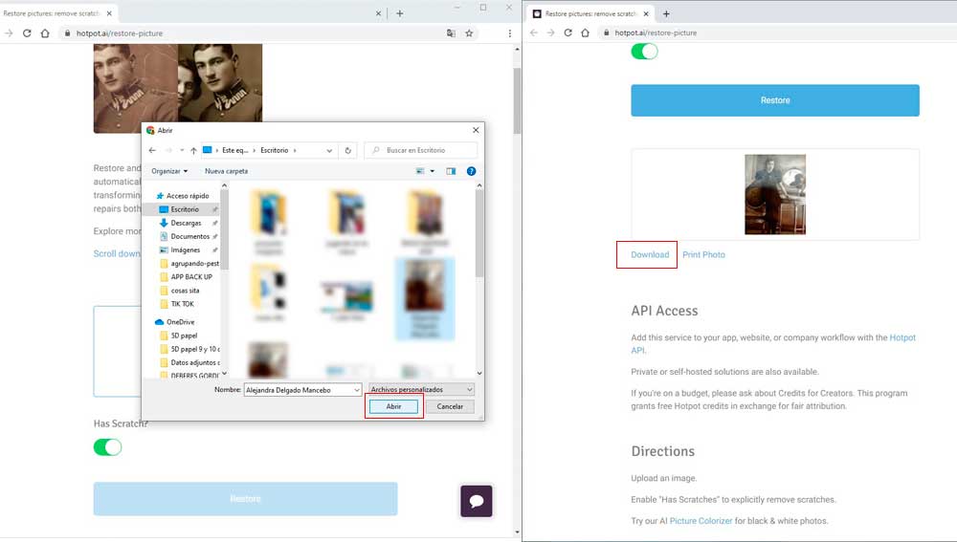Open the chat widget on the left page
The height and width of the screenshot is (542, 957).
[x=476, y=501]
